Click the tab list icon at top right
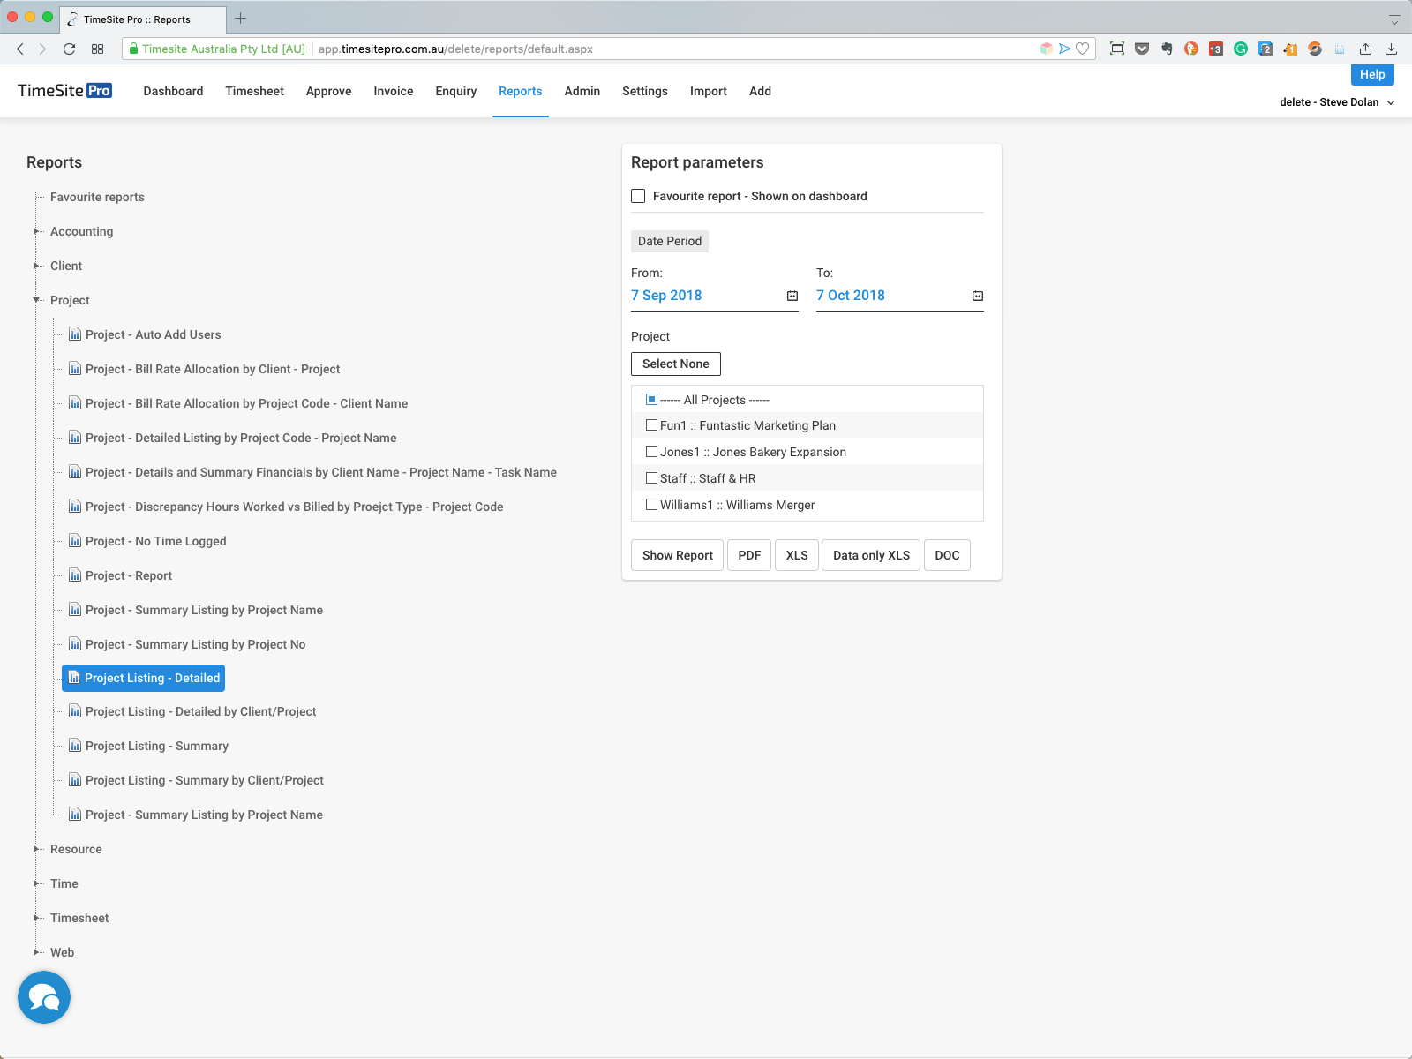This screenshot has height=1059, width=1412. click(1394, 19)
